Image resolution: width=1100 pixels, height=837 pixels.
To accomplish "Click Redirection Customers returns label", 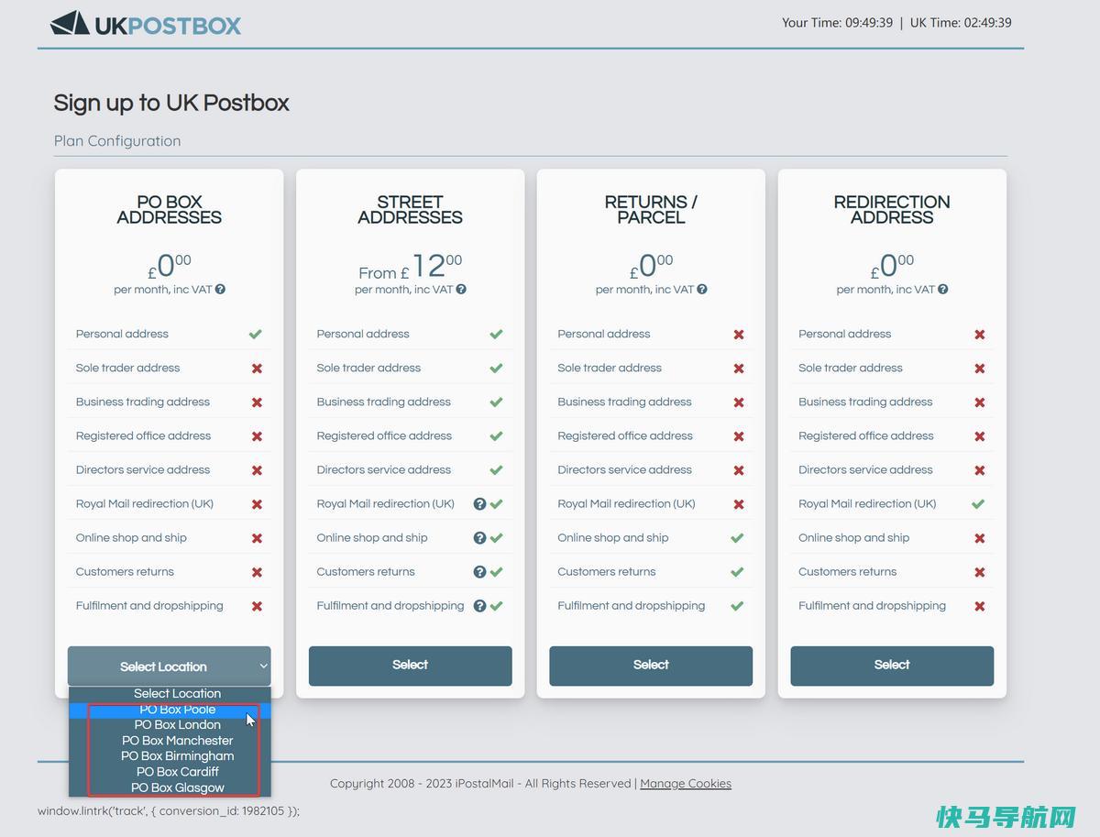I will 847,571.
